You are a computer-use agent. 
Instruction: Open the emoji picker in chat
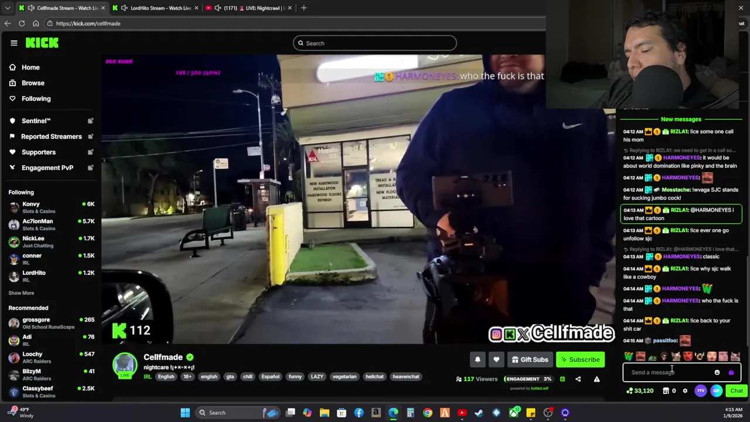tap(717, 372)
